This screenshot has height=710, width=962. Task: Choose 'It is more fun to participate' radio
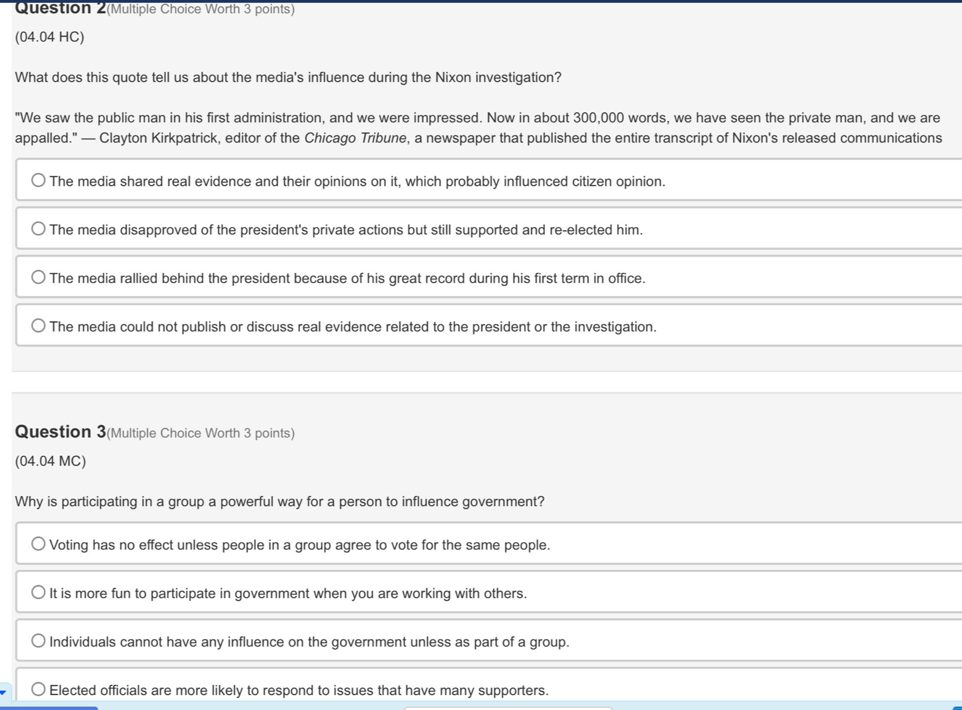(38, 593)
